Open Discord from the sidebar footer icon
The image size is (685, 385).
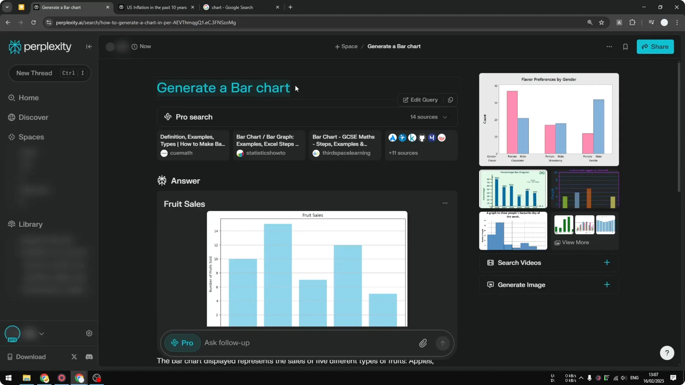tap(89, 357)
